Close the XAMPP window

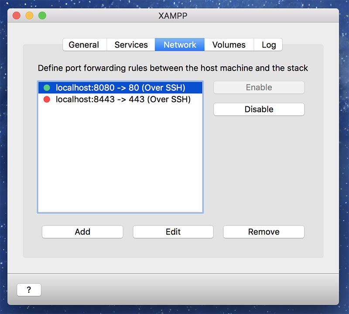17,16
